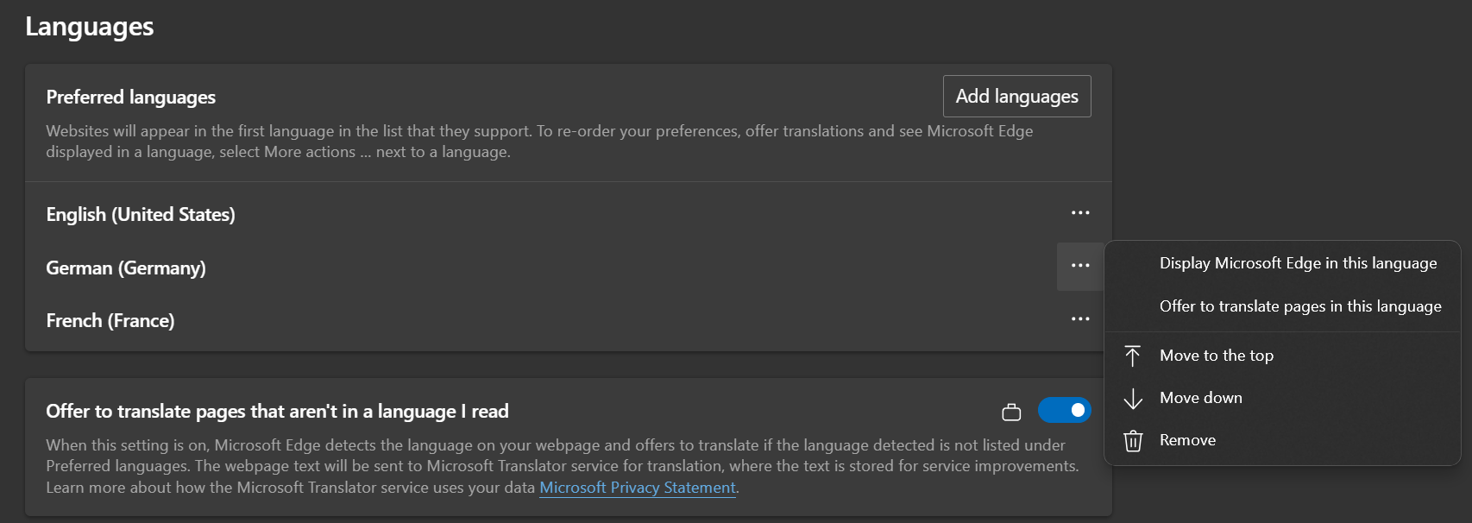Viewport: 1472px width, 523px height.
Task: Turn off the offer to translate pages switch
Action: point(1064,410)
